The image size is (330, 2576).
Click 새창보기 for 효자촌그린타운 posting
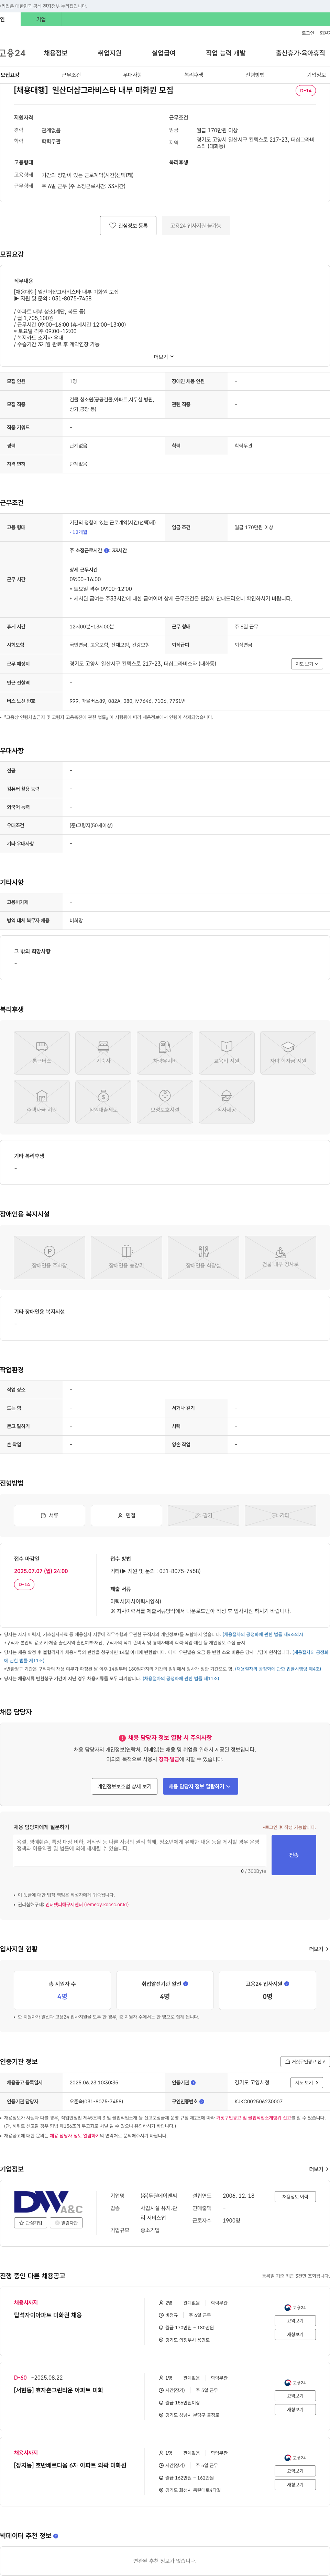[295, 2410]
